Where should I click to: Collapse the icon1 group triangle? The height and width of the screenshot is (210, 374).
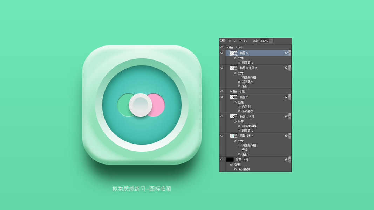(x=227, y=47)
